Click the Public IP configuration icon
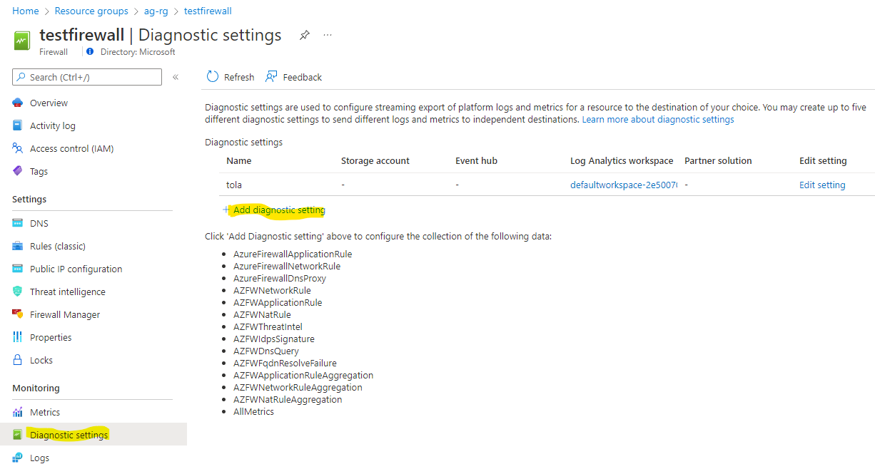 pyautogui.click(x=18, y=269)
